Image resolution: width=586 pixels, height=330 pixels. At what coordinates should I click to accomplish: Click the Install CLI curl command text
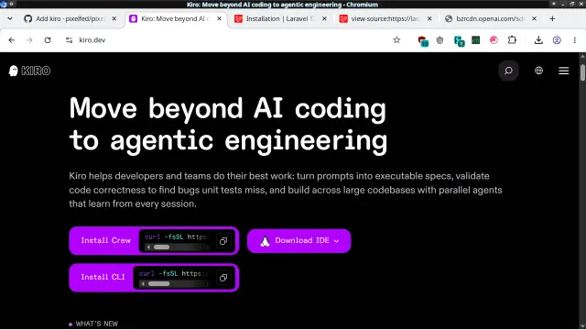tap(173, 273)
